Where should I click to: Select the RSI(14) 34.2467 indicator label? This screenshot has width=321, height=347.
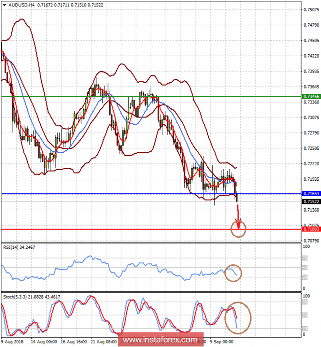click(x=19, y=247)
